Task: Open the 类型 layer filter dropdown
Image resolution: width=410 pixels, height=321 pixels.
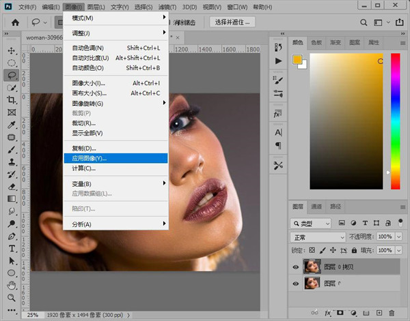Action: pyautogui.click(x=310, y=223)
